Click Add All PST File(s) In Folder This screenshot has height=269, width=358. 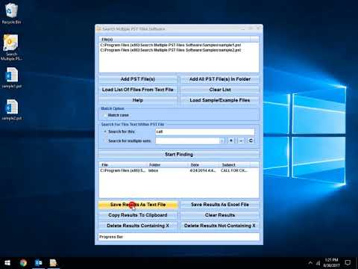coord(220,79)
